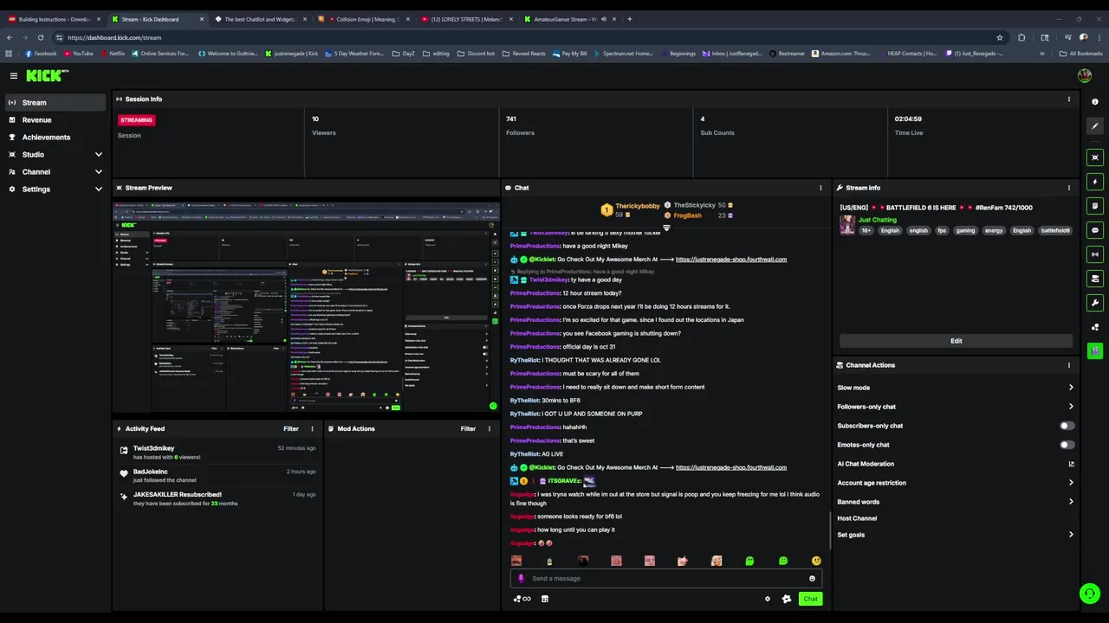Open the user profile avatar menu
Screen dimensions: 1109x623
coord(1085,76)
